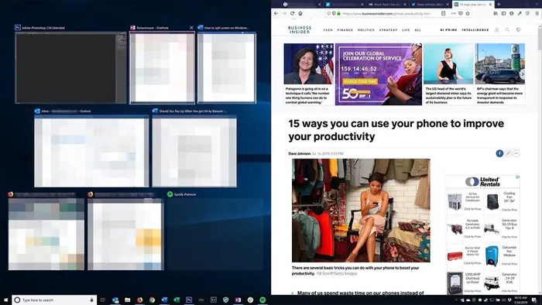
Task: Go to the Firefox home page
Action: click(x=300, y=13)
